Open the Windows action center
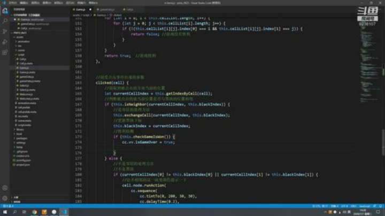This screenshot has height=216, width=385. [x=379, y=212]
